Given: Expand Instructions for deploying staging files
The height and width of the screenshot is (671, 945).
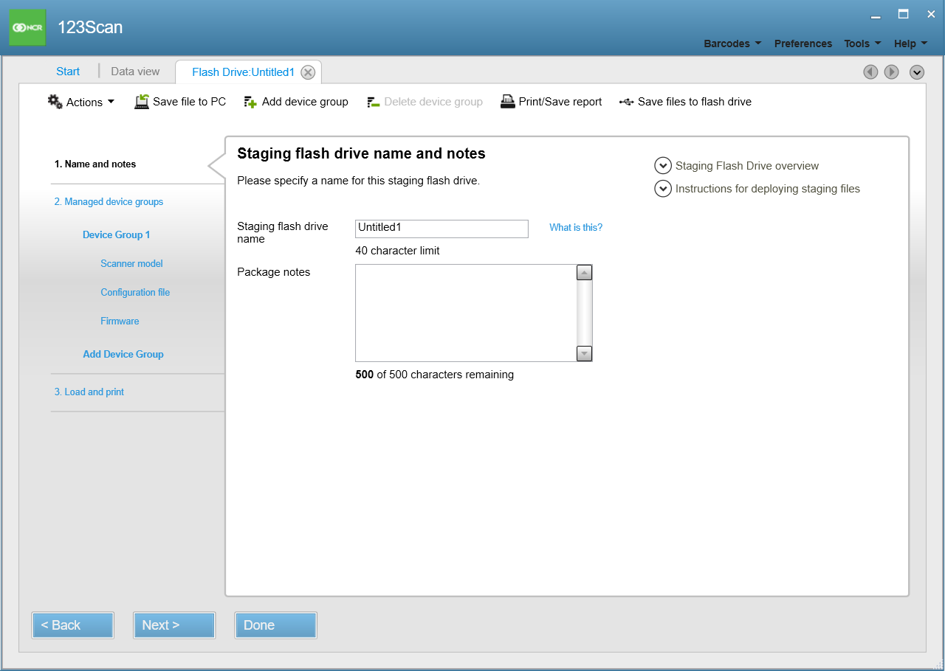Looking at the screenshot, I should (x=662, y=189).
